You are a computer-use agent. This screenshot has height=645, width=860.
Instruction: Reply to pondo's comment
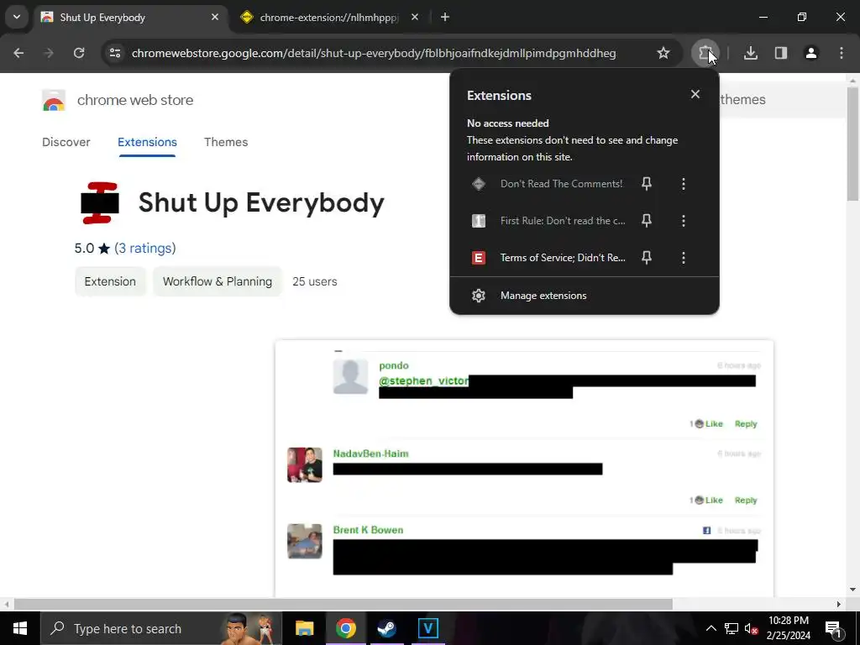[x=746, y=423]
